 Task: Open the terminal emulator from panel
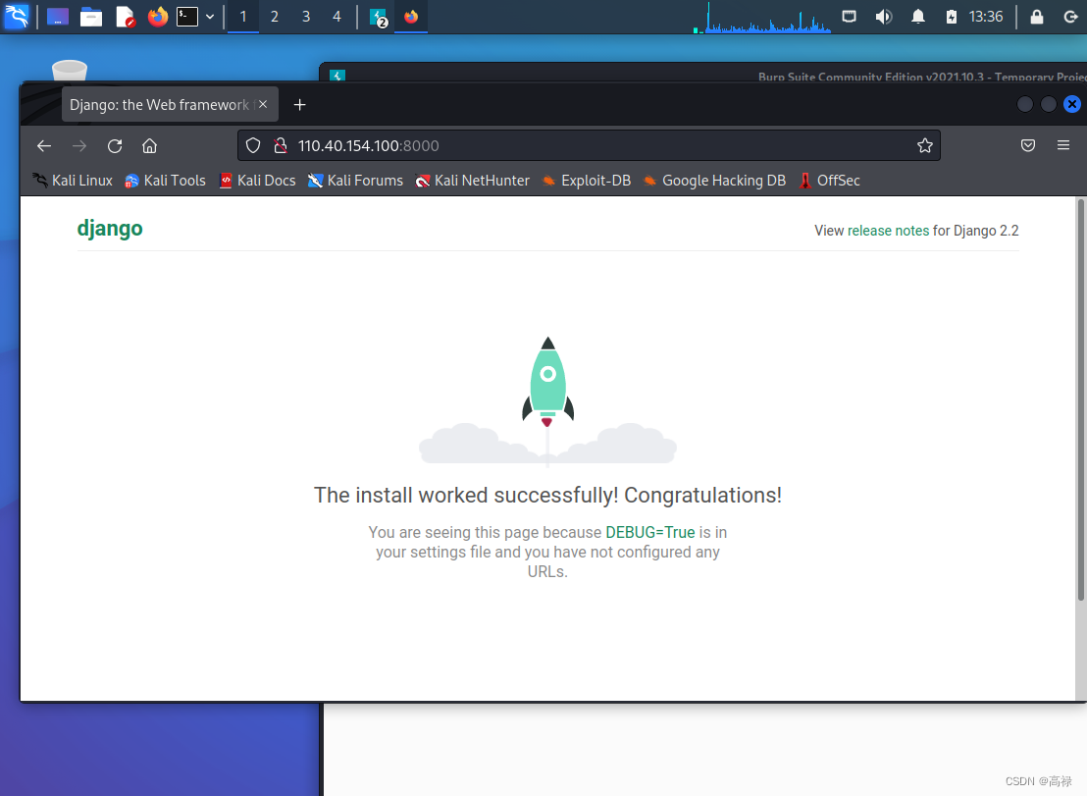(187, 17)
